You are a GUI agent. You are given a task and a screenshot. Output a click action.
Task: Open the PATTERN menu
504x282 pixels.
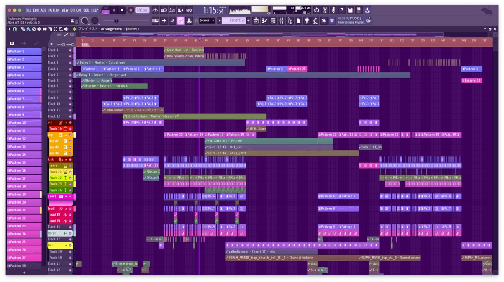coord(54,10)
